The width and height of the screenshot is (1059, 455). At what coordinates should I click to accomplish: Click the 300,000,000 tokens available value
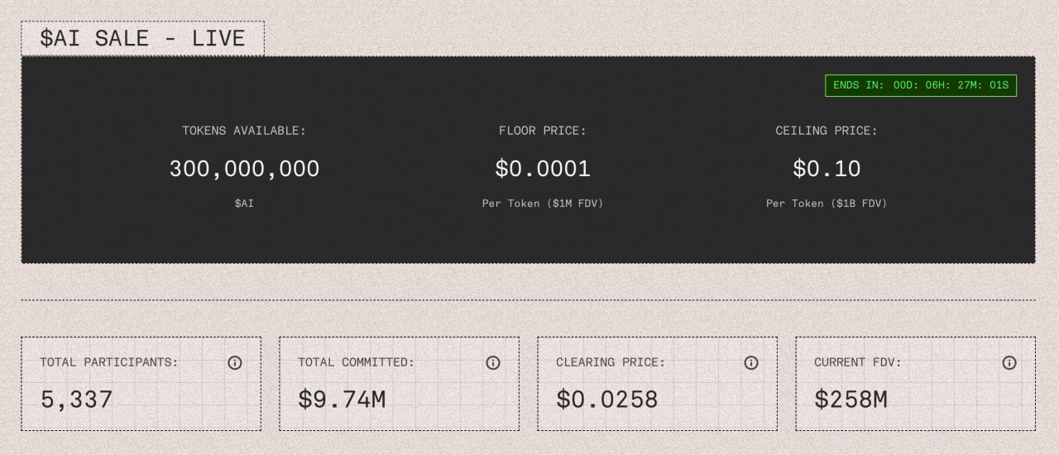point(244,169)
